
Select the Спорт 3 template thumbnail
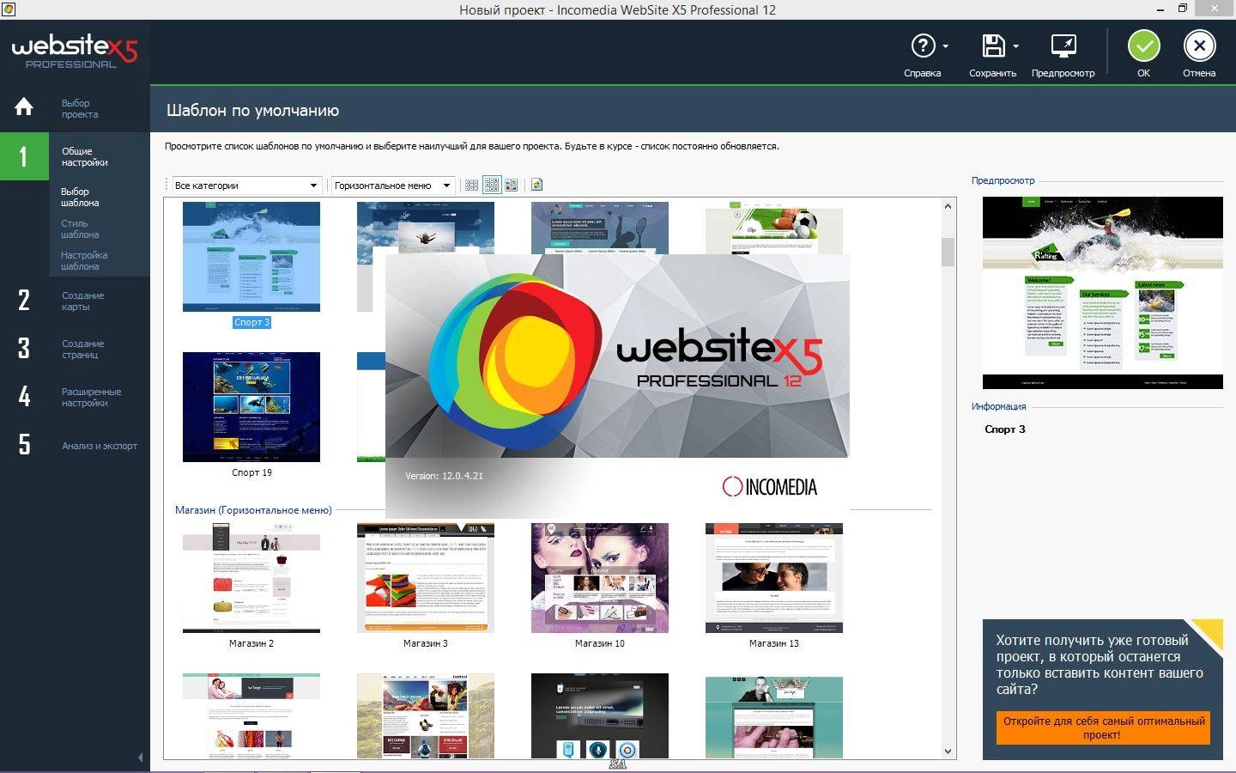coord(251,257)
